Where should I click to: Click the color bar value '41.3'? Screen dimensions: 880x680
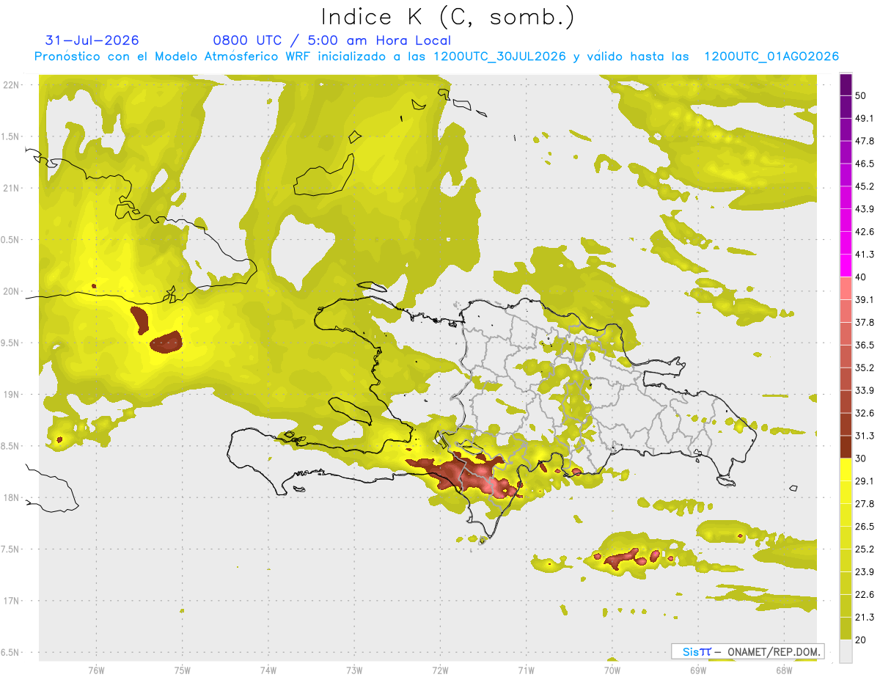[865, 255]
